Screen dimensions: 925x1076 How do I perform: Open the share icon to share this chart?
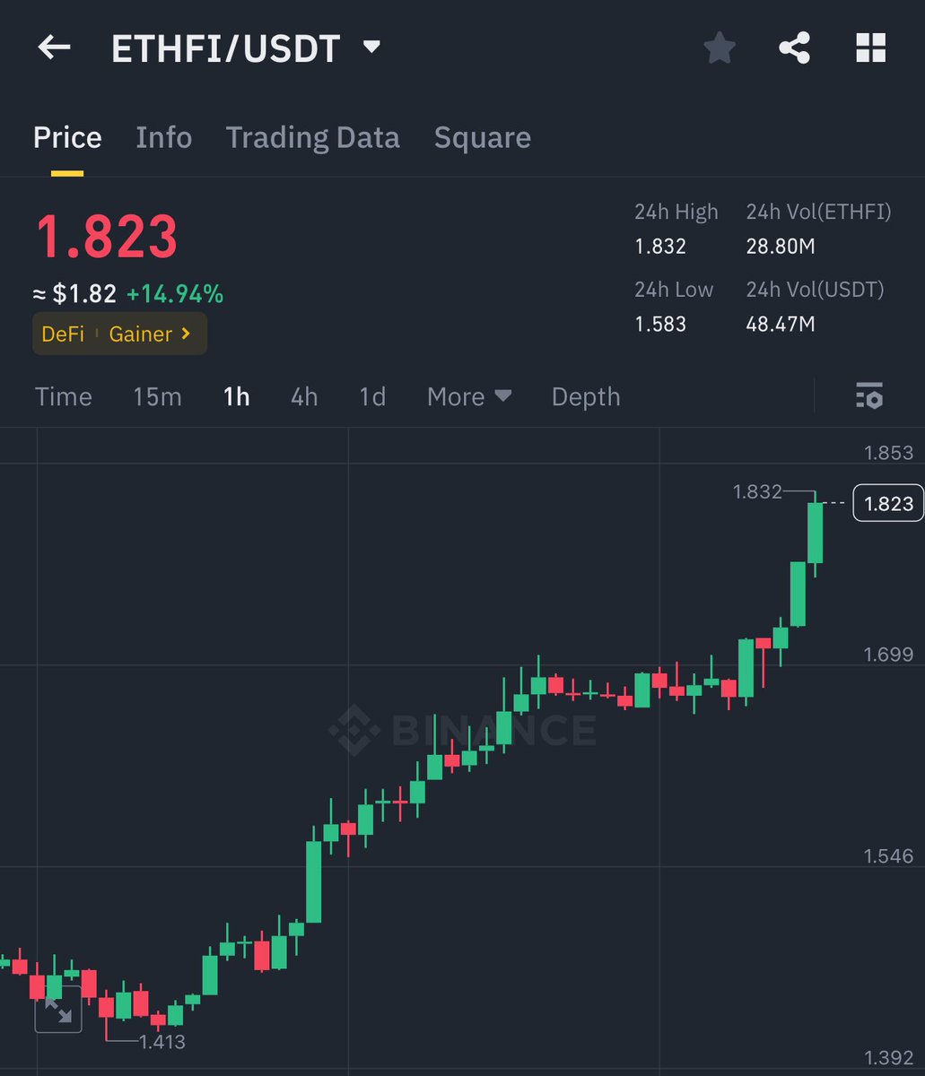click(794, 48)
